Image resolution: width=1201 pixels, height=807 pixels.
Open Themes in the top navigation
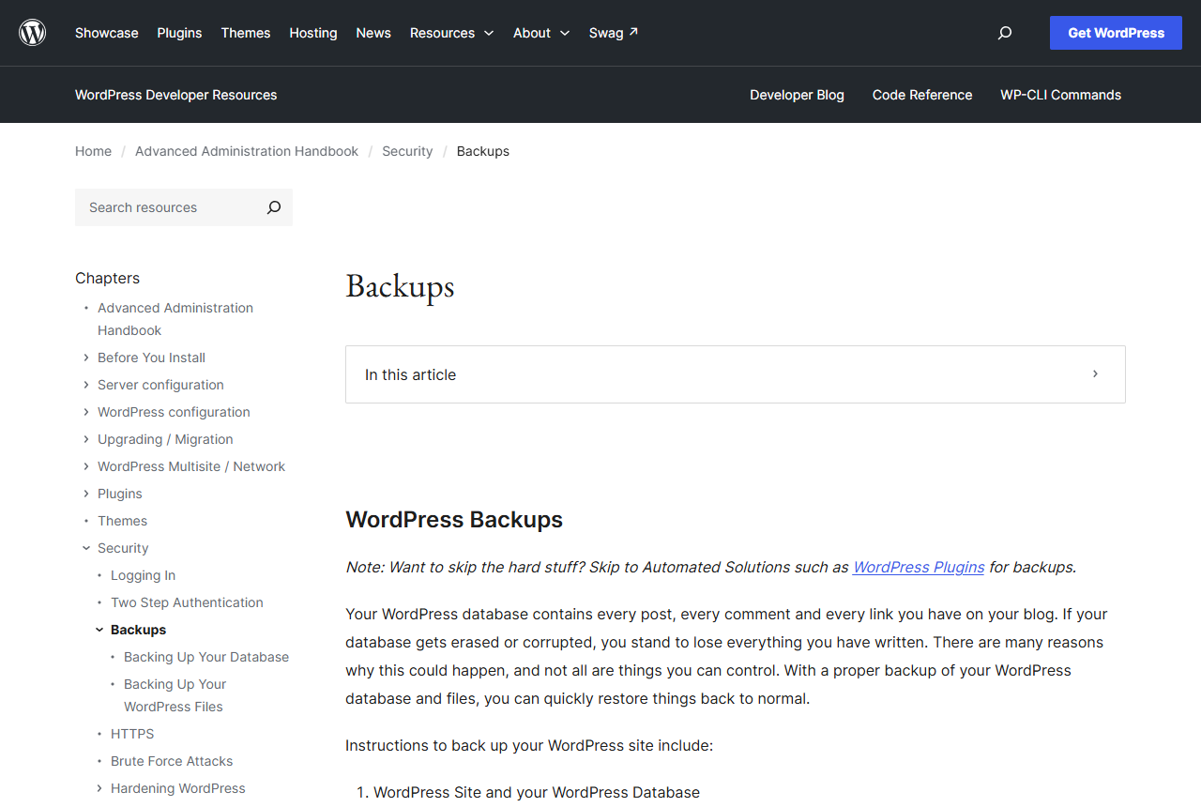(x=246, y=33)
